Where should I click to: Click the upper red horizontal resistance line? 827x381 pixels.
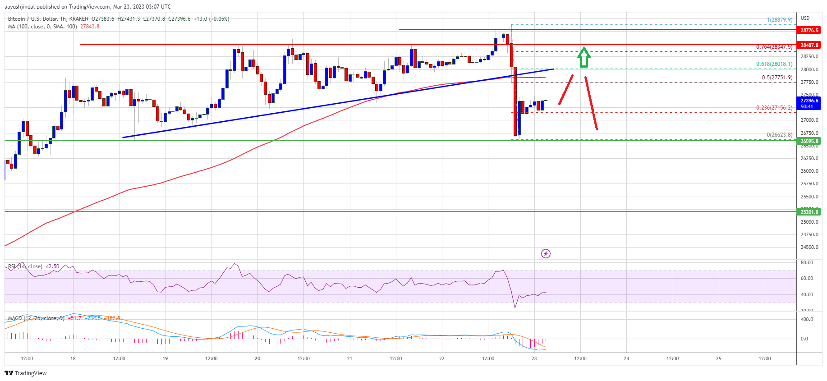point(597,30)
